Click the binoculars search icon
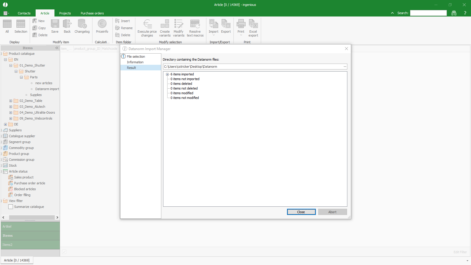471x265 pixels. click(454, 13)
